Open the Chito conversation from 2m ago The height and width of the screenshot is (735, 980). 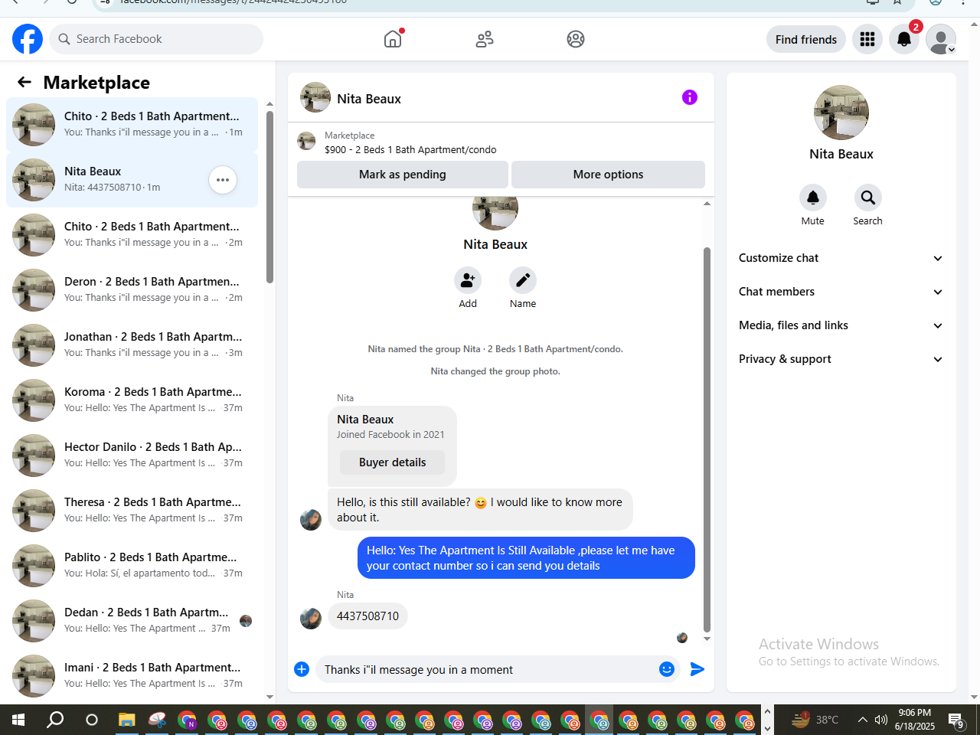[132, 235]
